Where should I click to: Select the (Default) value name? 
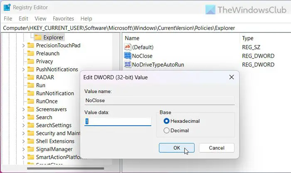[143, 47]
